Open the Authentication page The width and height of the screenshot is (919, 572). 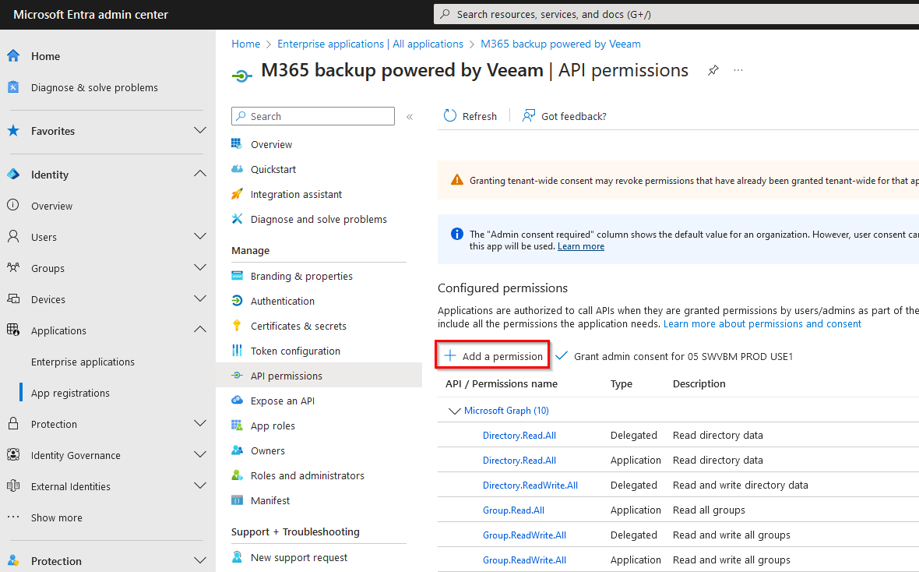[283, 301]
